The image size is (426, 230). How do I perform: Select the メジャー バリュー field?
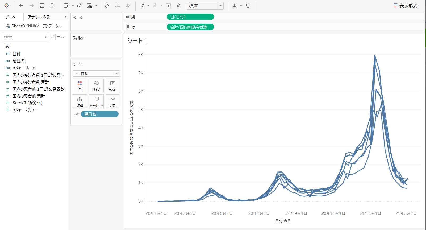click(25, 110)
